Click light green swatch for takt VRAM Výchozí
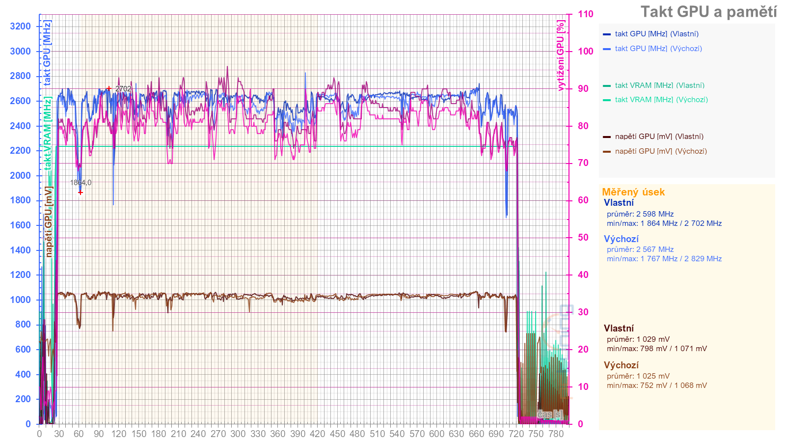The height and width of the screenshot is (440, 785). pos(607,100)
